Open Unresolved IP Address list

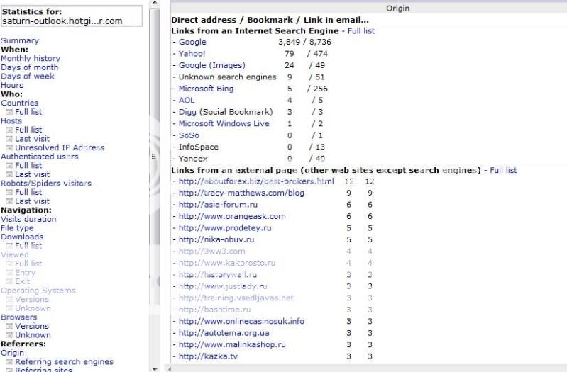[60, 147]
